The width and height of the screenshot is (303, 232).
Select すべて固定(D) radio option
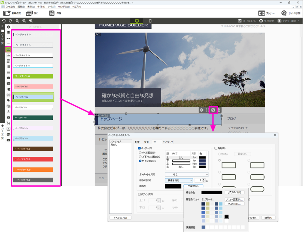pos(140,153)
